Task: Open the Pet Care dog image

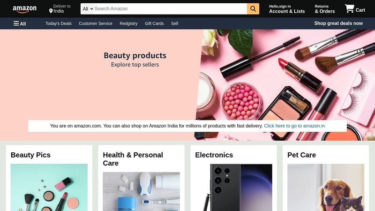Action: coord(326,187)
